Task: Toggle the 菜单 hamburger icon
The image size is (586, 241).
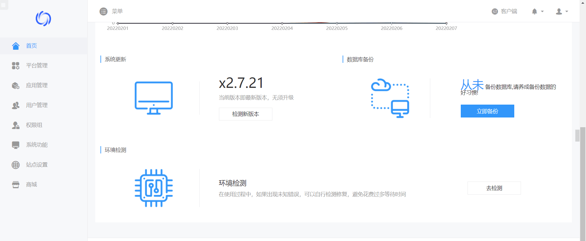Action: point(104,12)
